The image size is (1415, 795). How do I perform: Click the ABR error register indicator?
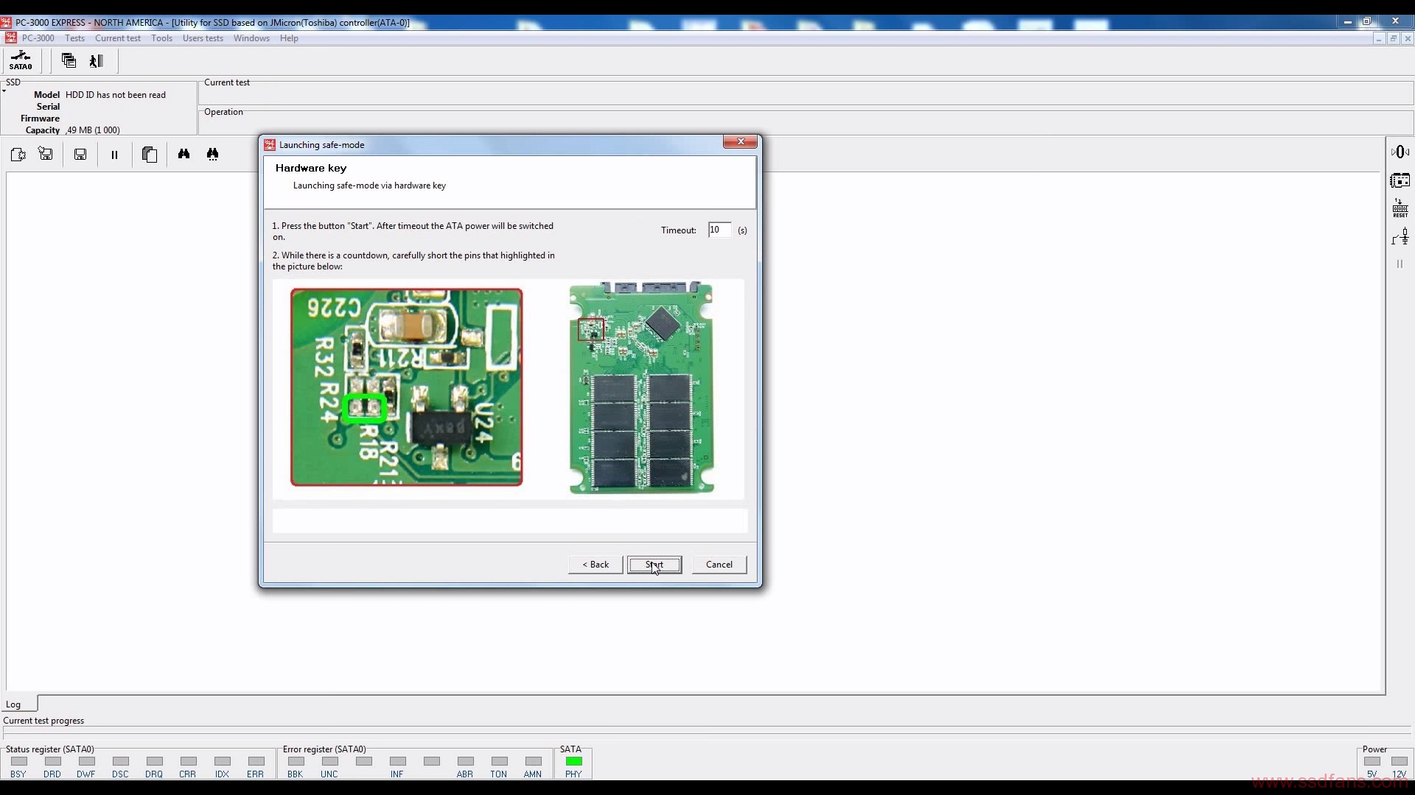pyautogui.click(x=466, y=761)
